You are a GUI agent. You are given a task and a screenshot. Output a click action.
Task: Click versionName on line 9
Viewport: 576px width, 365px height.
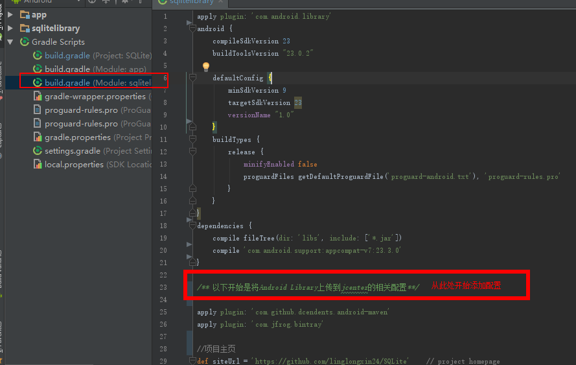pyautogui.click(x=249, y=115)
